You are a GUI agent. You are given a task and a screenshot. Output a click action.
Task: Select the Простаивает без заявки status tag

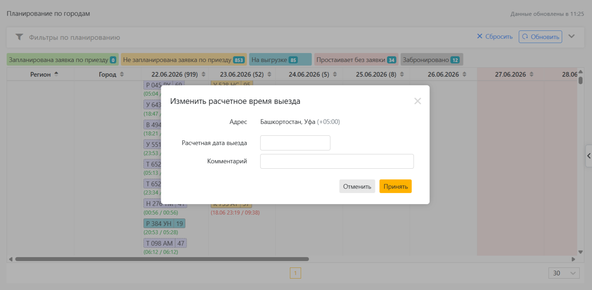coord(356,60)
